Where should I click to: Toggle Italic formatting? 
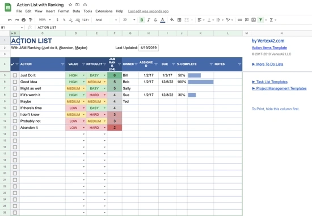click(149, 20)
